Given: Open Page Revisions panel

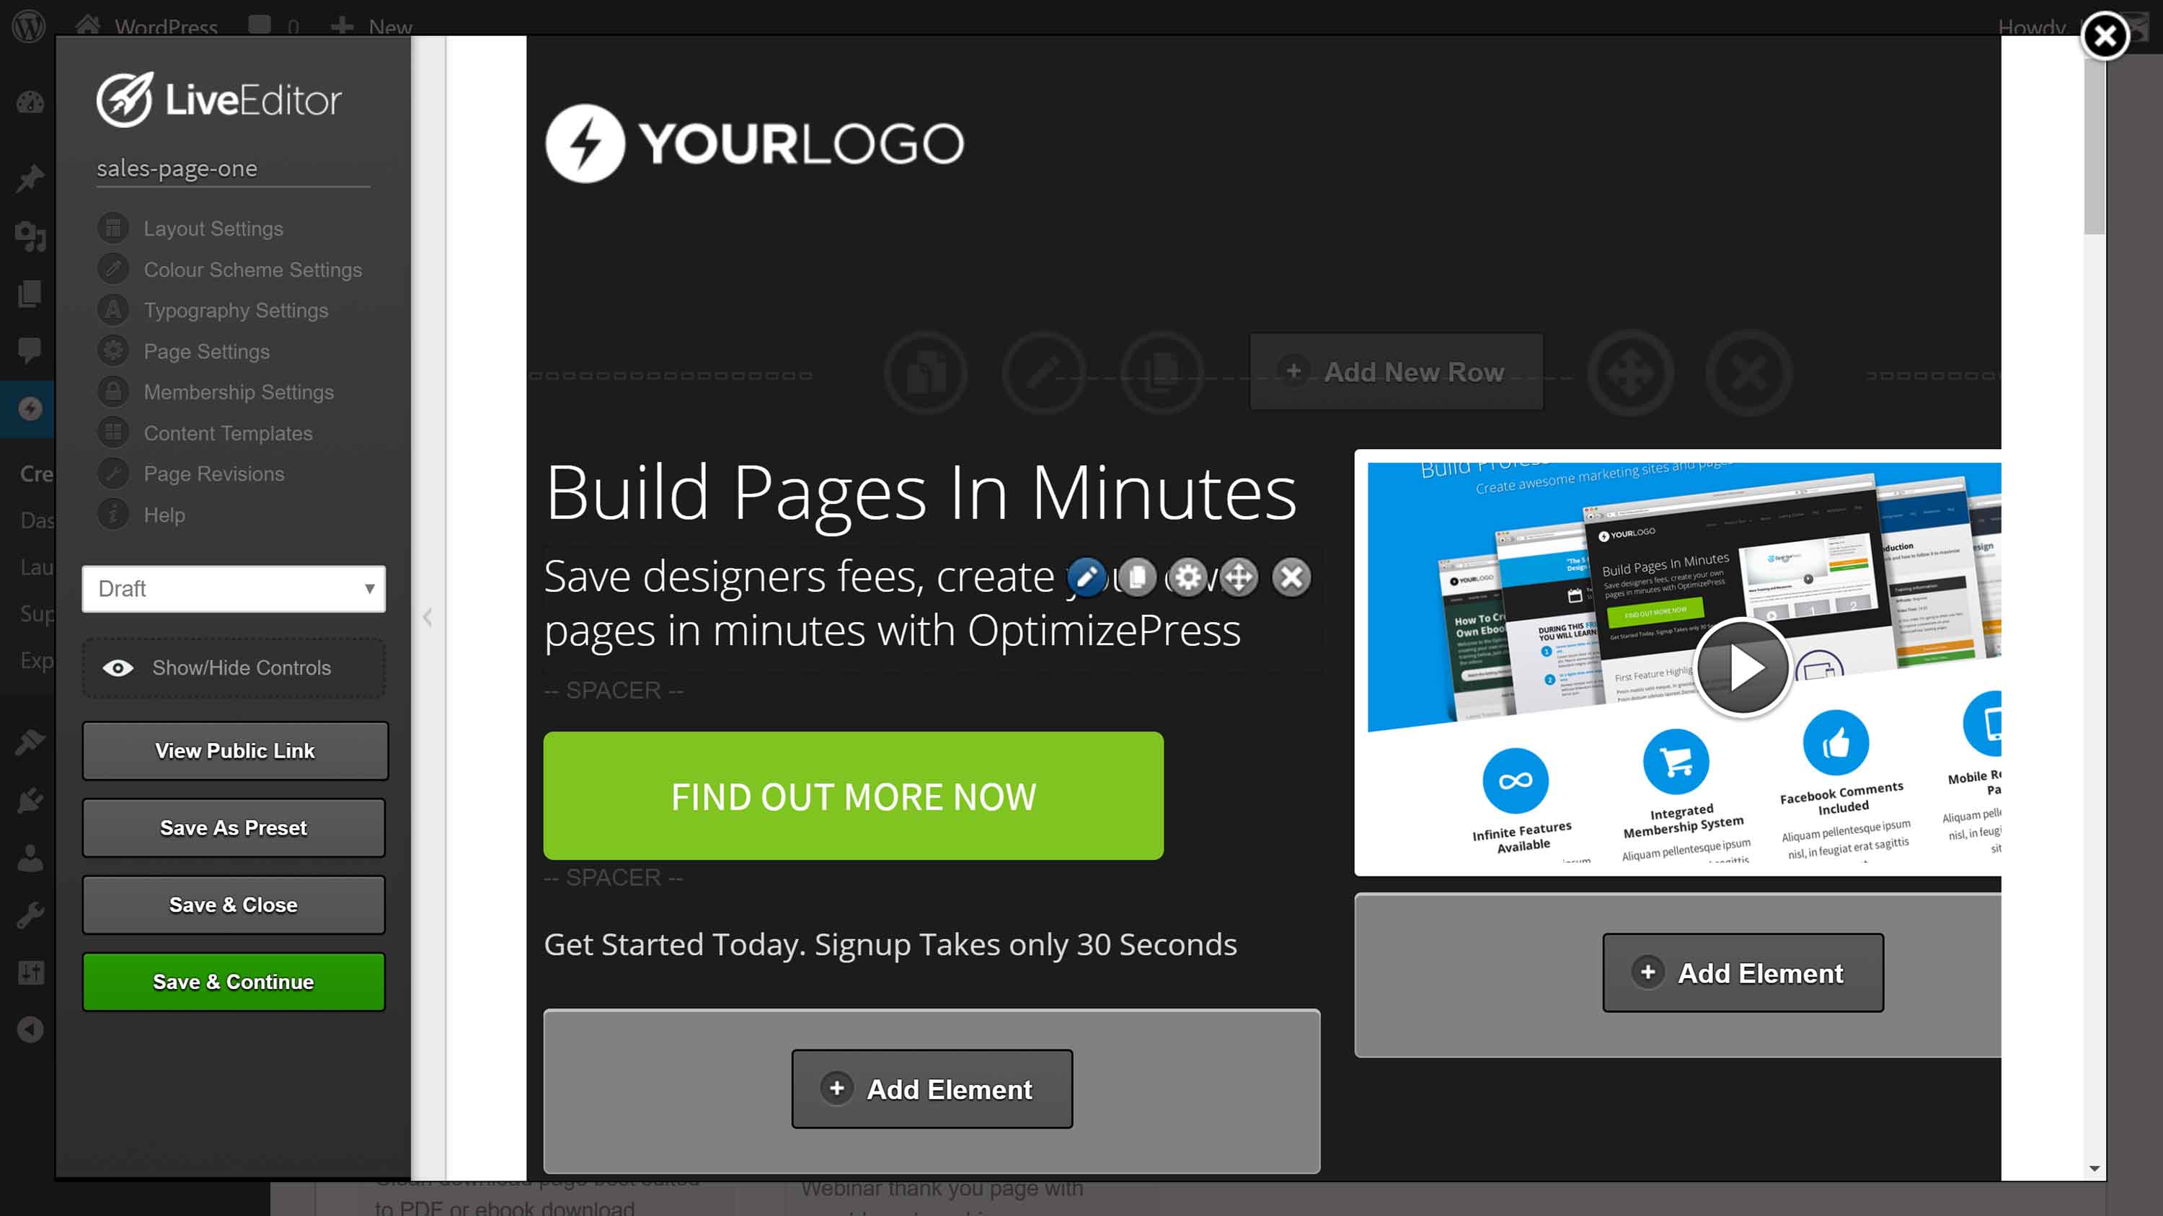Looking at the screenshot, I should [x=214, y=474].
